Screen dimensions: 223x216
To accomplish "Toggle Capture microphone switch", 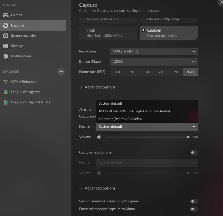I will (194, 152).
